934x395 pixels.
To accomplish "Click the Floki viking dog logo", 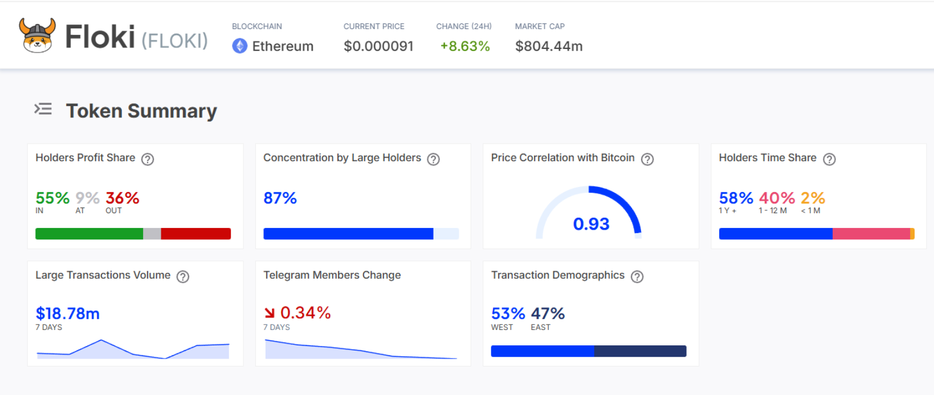I will coord(37,36).
